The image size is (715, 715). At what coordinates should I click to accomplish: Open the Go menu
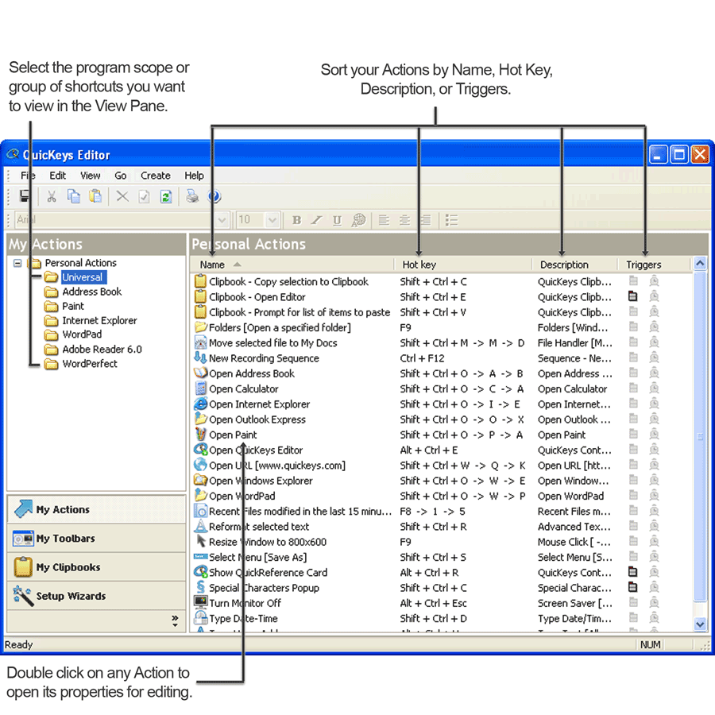[x=121, y=176]
